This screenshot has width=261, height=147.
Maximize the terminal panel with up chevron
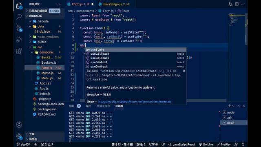point(239,106)
